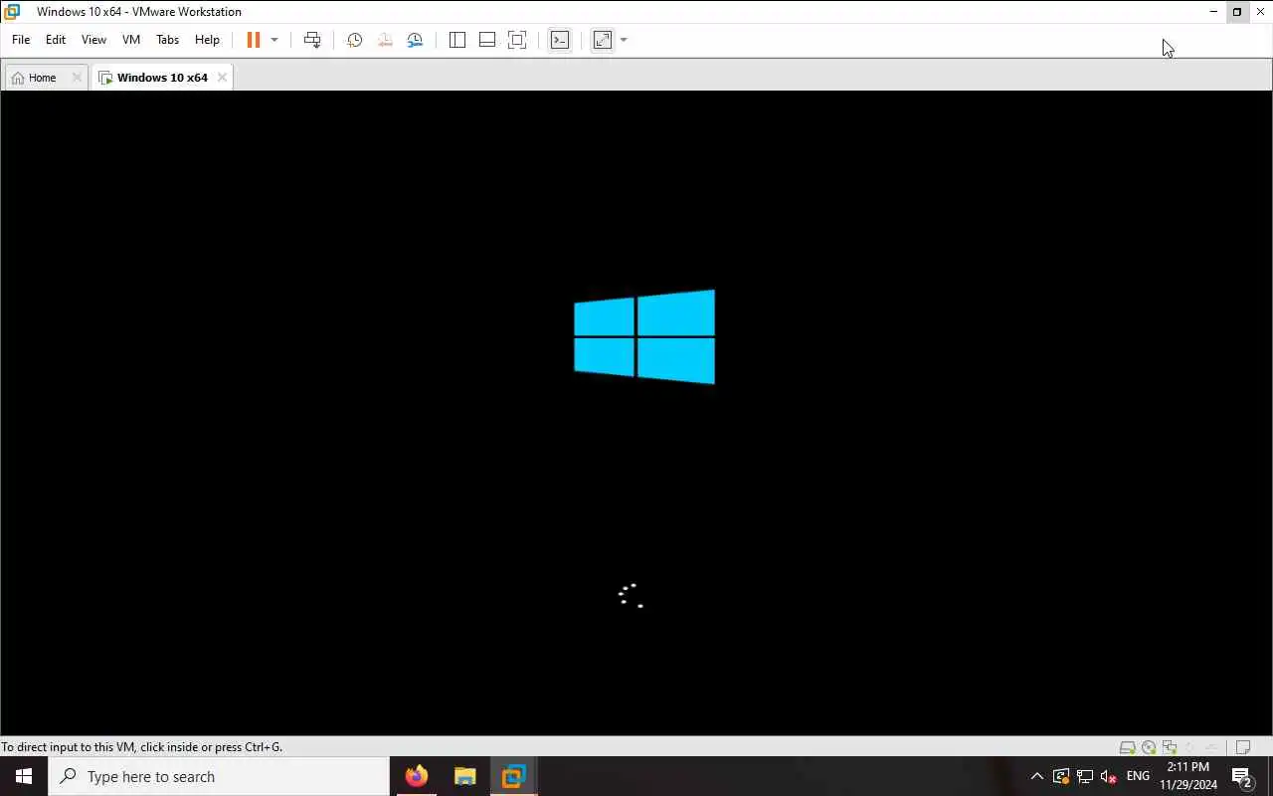Close the Windows 10 x64 tab
Viewport: 1273px width, 796px height.
click(222, 78)
